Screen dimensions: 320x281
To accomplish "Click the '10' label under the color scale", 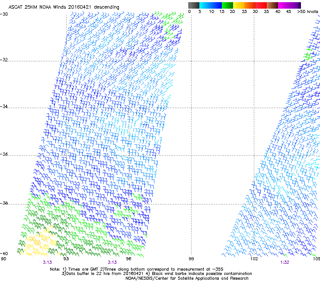I will (x=211, y=12).
